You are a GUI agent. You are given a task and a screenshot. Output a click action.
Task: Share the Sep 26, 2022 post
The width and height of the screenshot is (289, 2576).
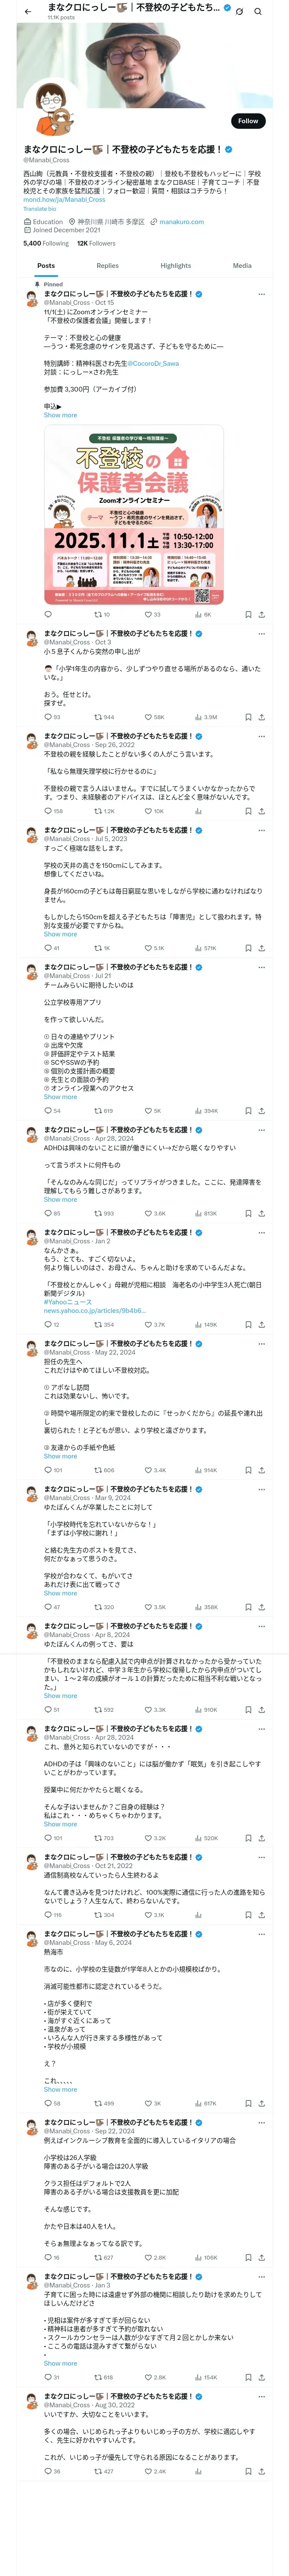click(261, 811)
